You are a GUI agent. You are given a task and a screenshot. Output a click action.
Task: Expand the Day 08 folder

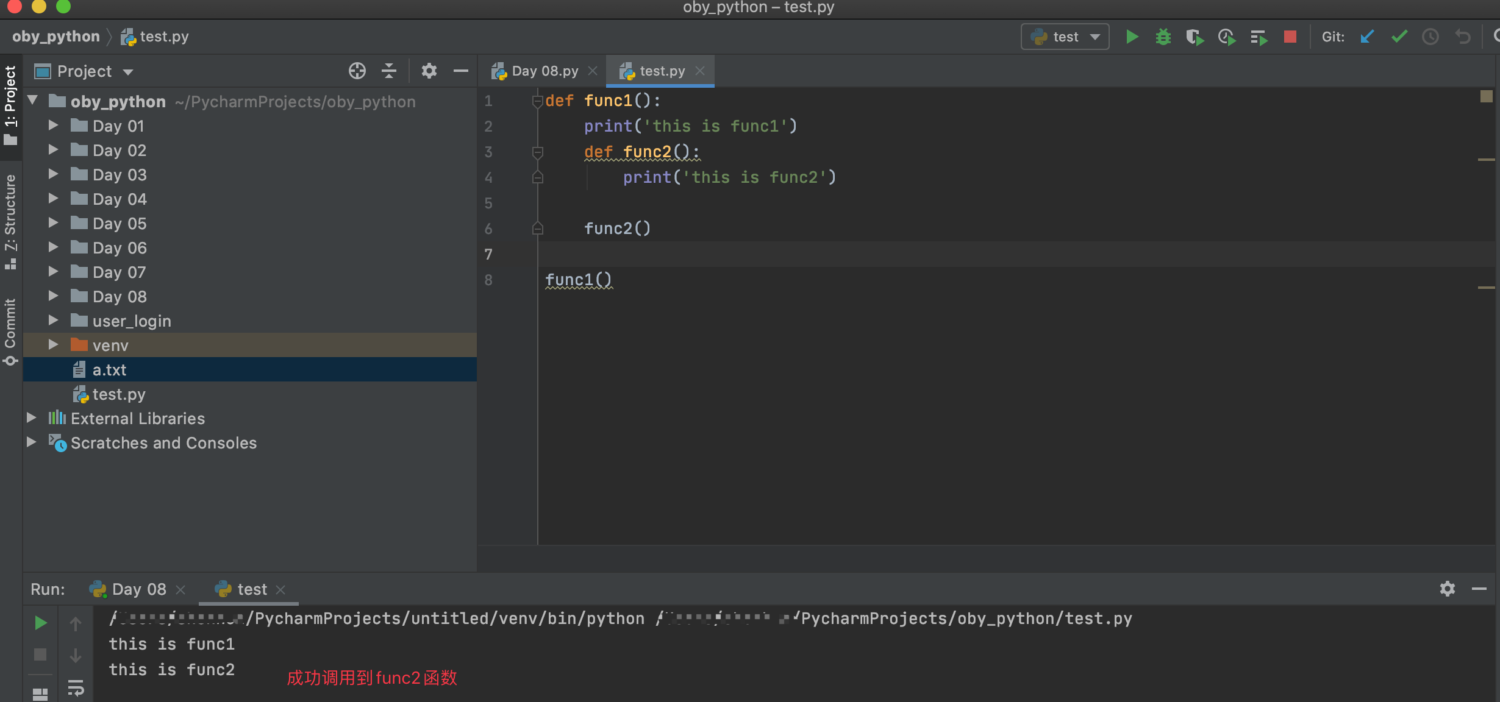coord(54,296)
